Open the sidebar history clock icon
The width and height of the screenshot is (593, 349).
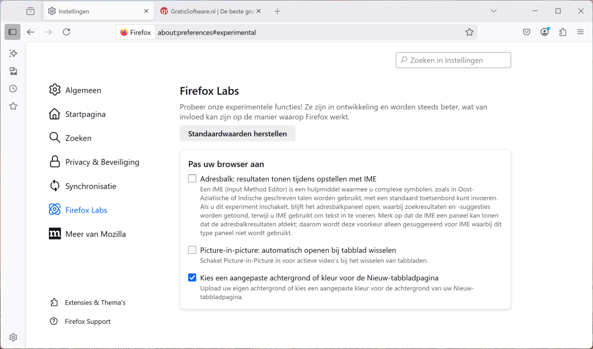click(13, 88)
